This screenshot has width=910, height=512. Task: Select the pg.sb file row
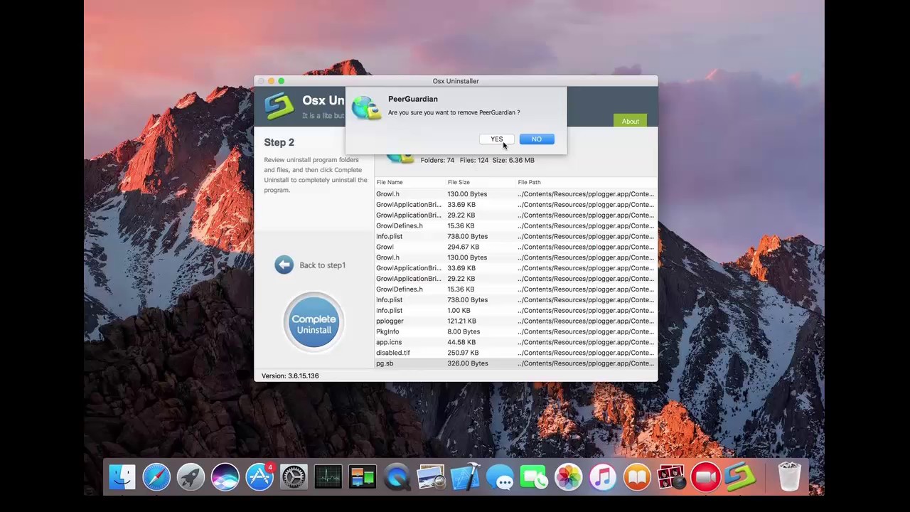(516, 363)
